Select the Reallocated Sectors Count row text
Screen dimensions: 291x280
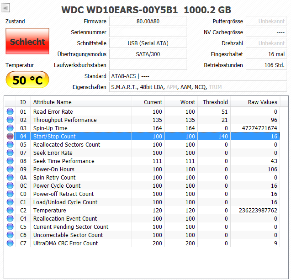click(x=67, y=144)
